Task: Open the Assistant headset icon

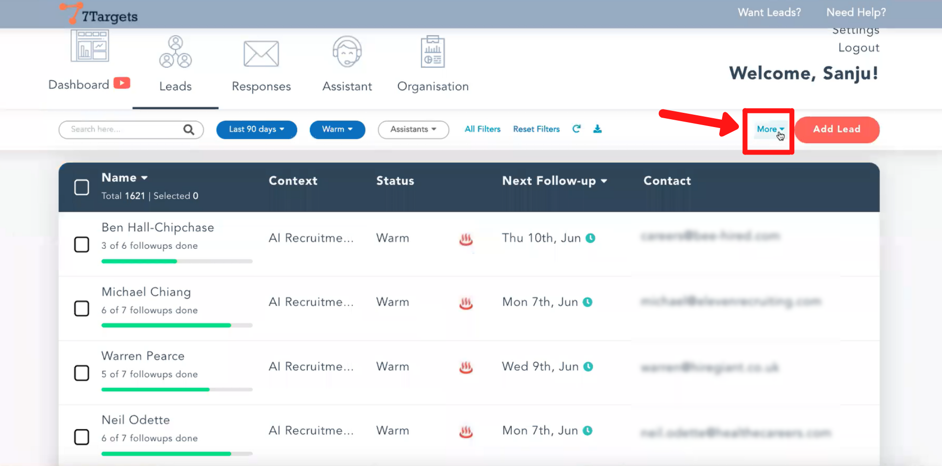Action: (x=347, y=52)
